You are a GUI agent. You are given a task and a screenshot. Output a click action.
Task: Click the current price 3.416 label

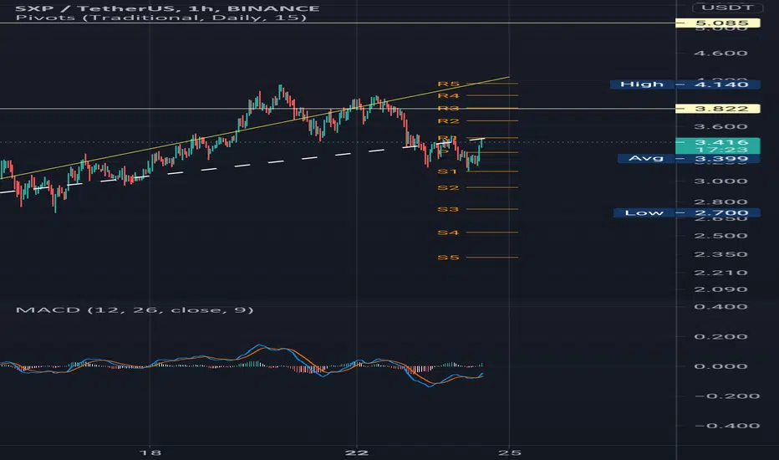[x=717, y=146]
